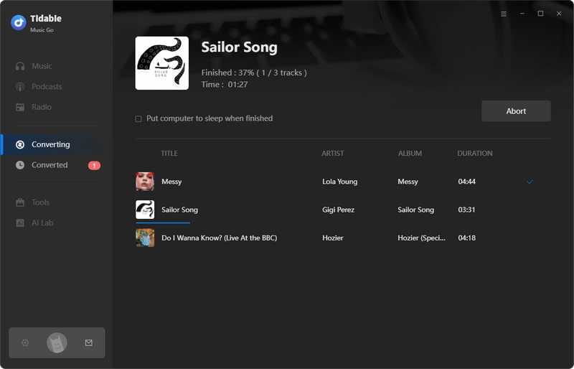
Task: Click the Tidable Music Go logo icon
Action: [19, 22]
